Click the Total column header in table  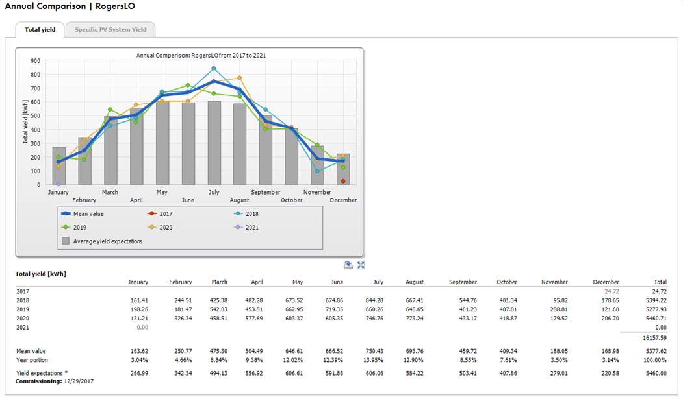coord(660,282)
